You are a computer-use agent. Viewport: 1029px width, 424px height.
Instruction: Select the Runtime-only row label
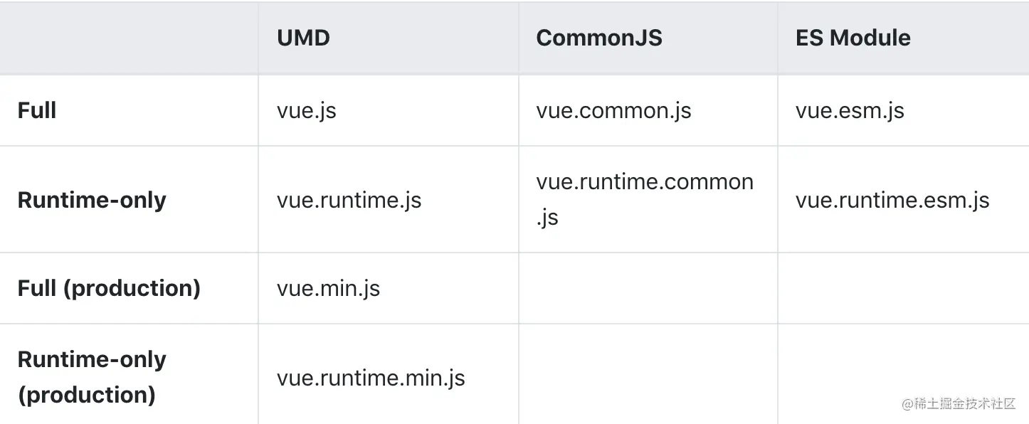pyautogui.click(x=92, y=200)
